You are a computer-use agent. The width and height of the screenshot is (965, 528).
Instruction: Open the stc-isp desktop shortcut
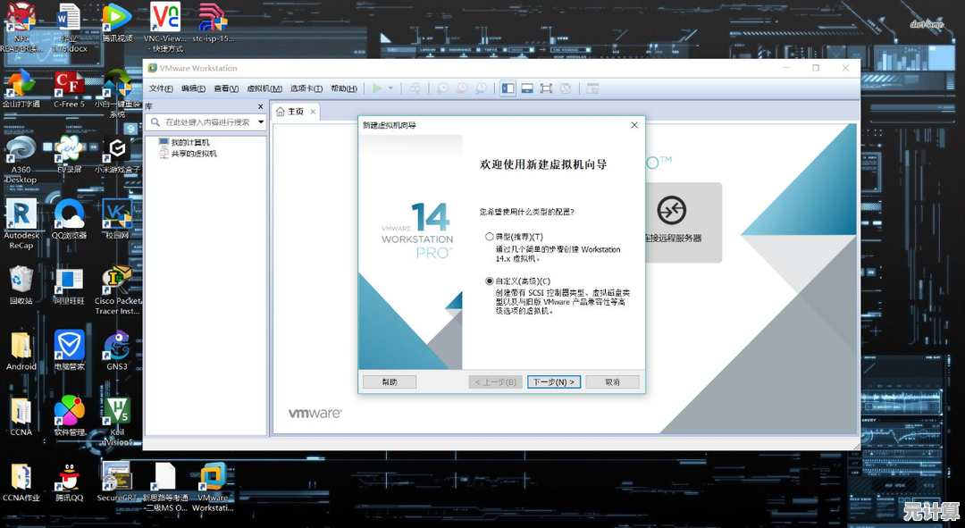(213, 22)
